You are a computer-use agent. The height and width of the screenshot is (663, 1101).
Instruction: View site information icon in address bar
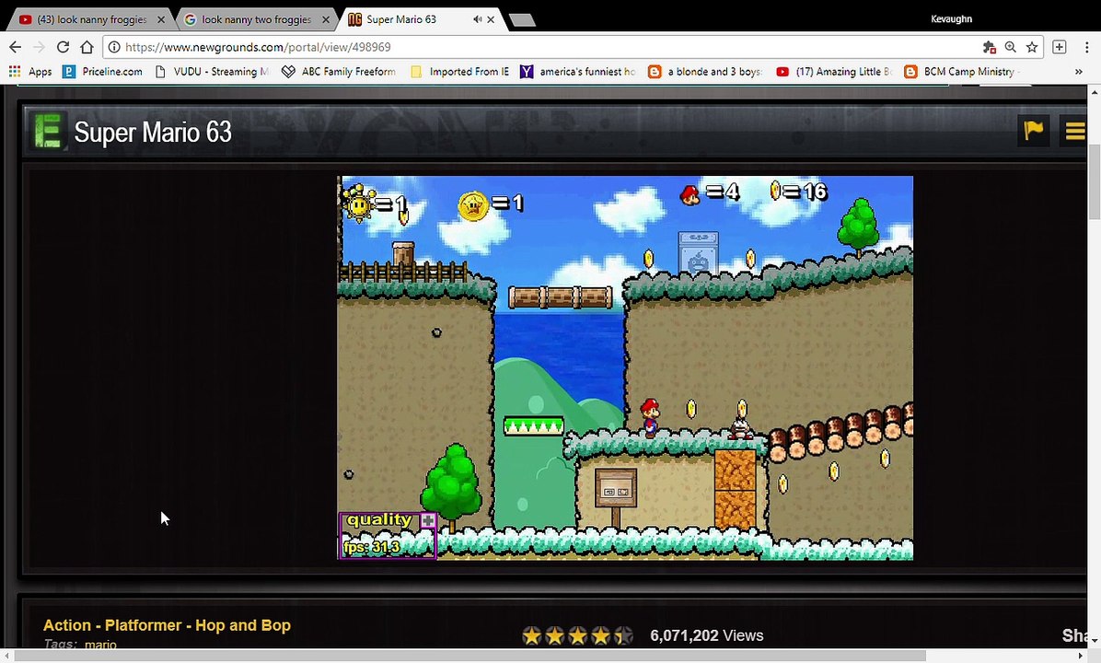coord(114,47)
